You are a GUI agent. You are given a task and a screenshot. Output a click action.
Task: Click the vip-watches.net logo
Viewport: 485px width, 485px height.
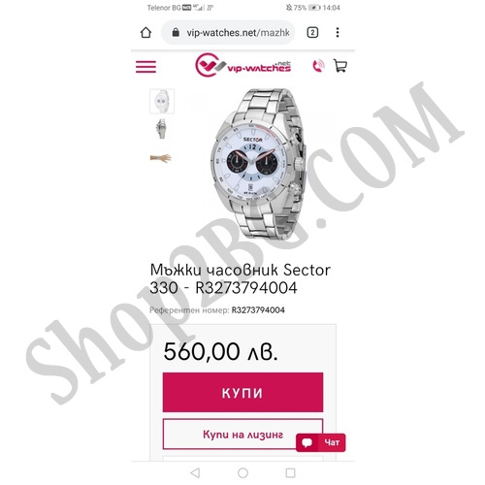(x=242, y=65)
